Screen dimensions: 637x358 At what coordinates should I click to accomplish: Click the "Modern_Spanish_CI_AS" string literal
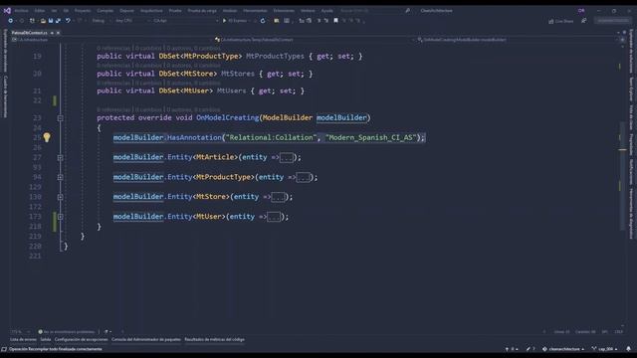(x=371, y=137)
